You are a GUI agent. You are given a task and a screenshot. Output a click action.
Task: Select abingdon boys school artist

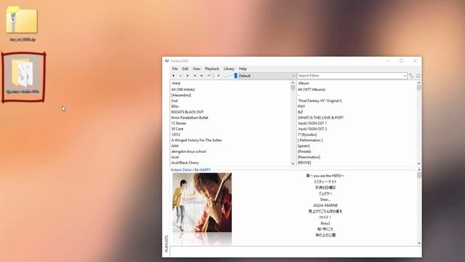tap(189, 151)
